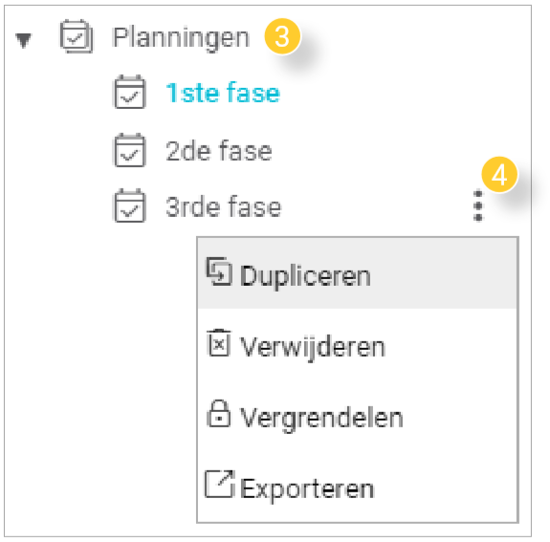This screenshot has height=542, width=550.
Task: Click the calendar icon beside 2de fase
Action: coord(130,150)
